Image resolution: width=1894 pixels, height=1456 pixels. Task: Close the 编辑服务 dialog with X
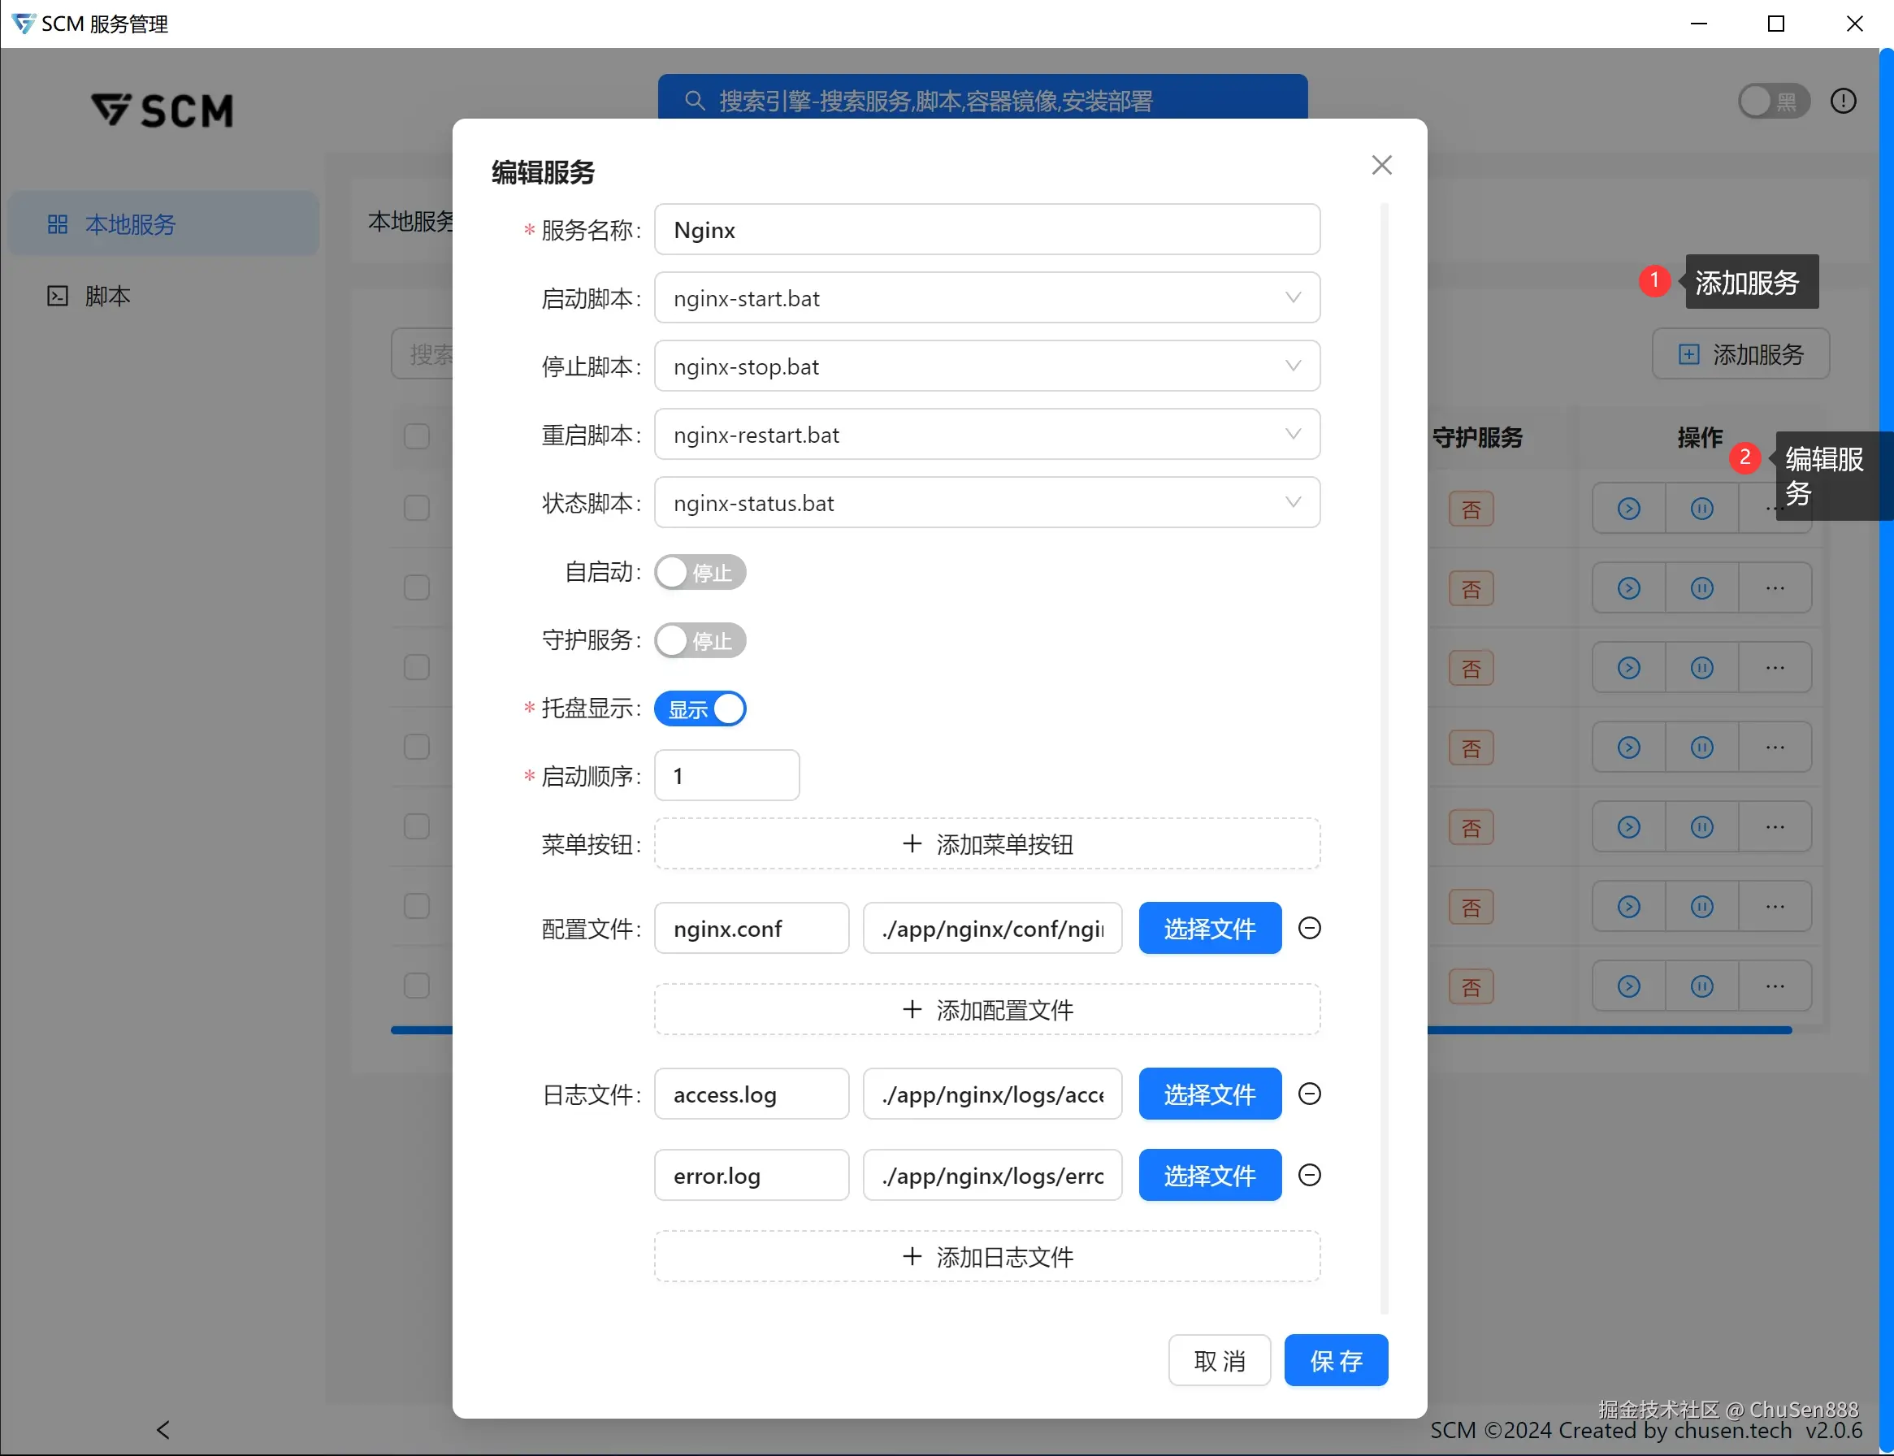(1382, 165)
